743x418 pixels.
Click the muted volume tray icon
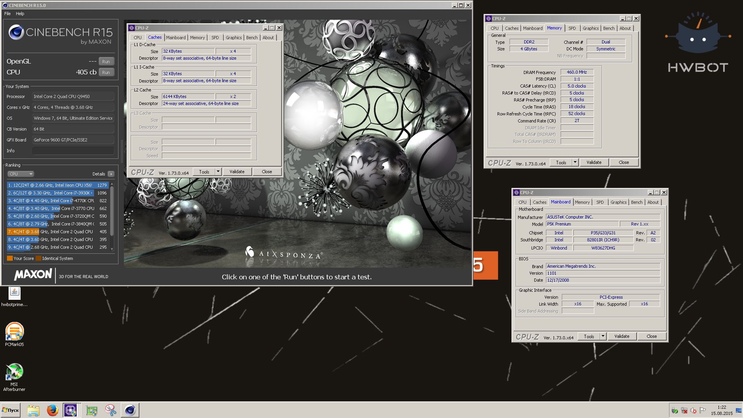click(693, 411)
